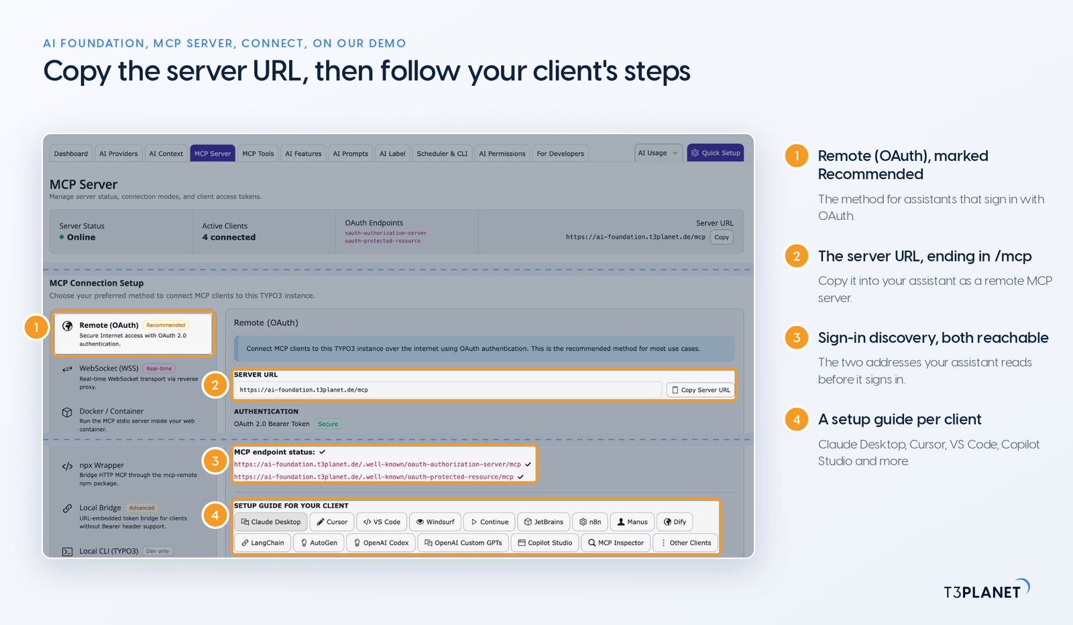Click the Copy Server URL button
Viewport: 1073px width, 625px height.
pos(700,390)
